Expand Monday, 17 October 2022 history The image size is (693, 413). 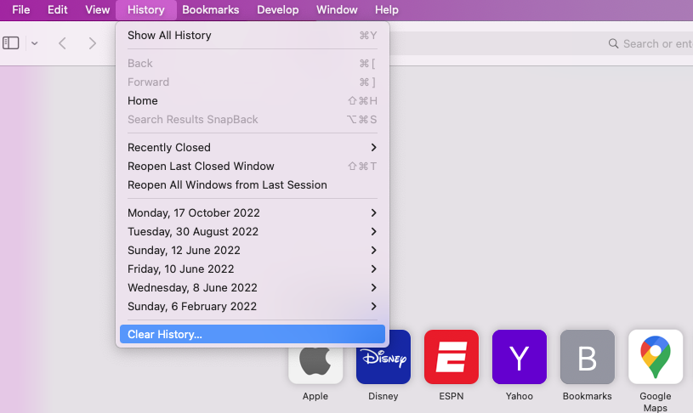(x=253, y=213)
